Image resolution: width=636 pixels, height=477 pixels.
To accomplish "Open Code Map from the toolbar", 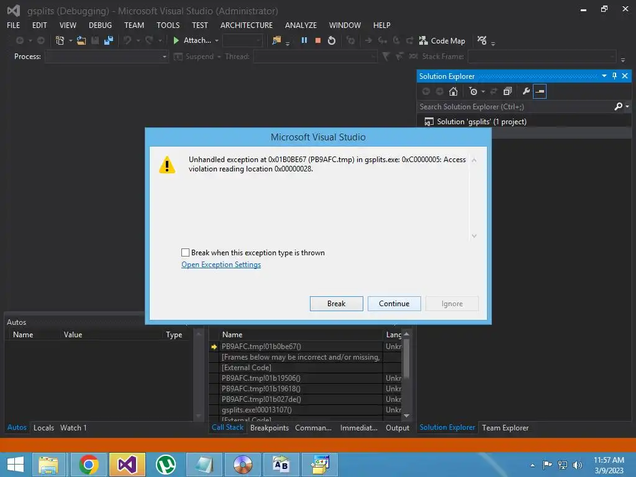I will (x=442, y=40).
